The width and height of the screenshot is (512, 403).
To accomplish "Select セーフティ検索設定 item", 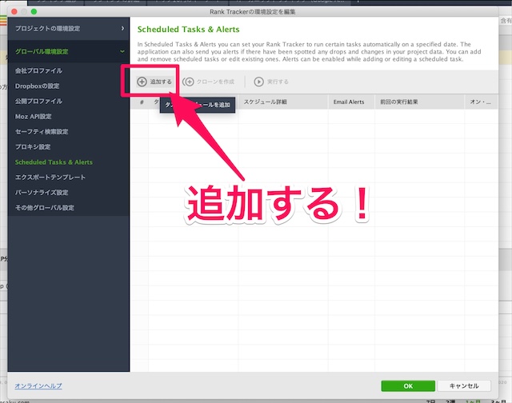I will pos(42,131).
